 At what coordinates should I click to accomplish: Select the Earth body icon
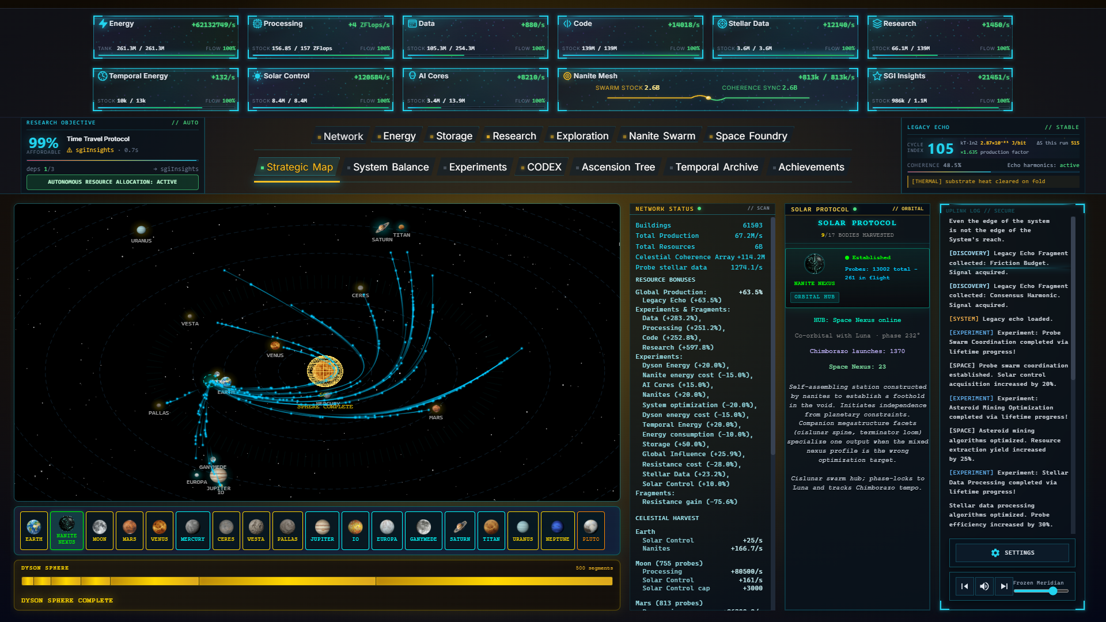[x=34, y=530]
